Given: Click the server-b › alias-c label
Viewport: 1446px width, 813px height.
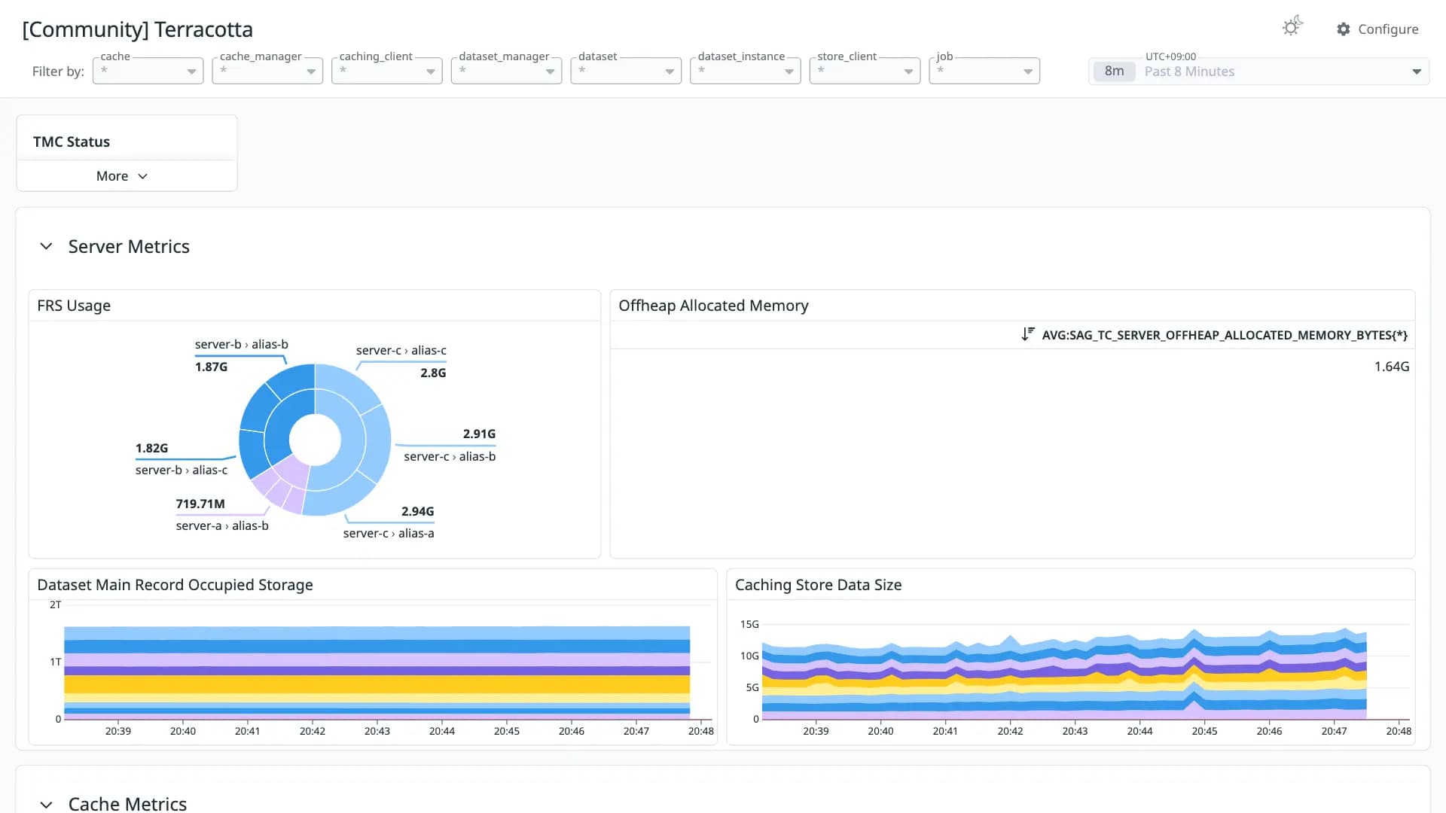Looking at the screenshot, I should [x=182, y=470].
